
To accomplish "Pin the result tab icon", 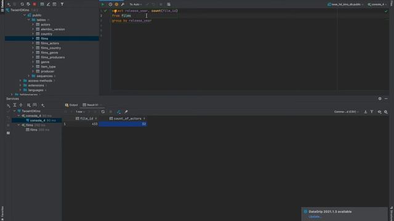I will (126, 112).
